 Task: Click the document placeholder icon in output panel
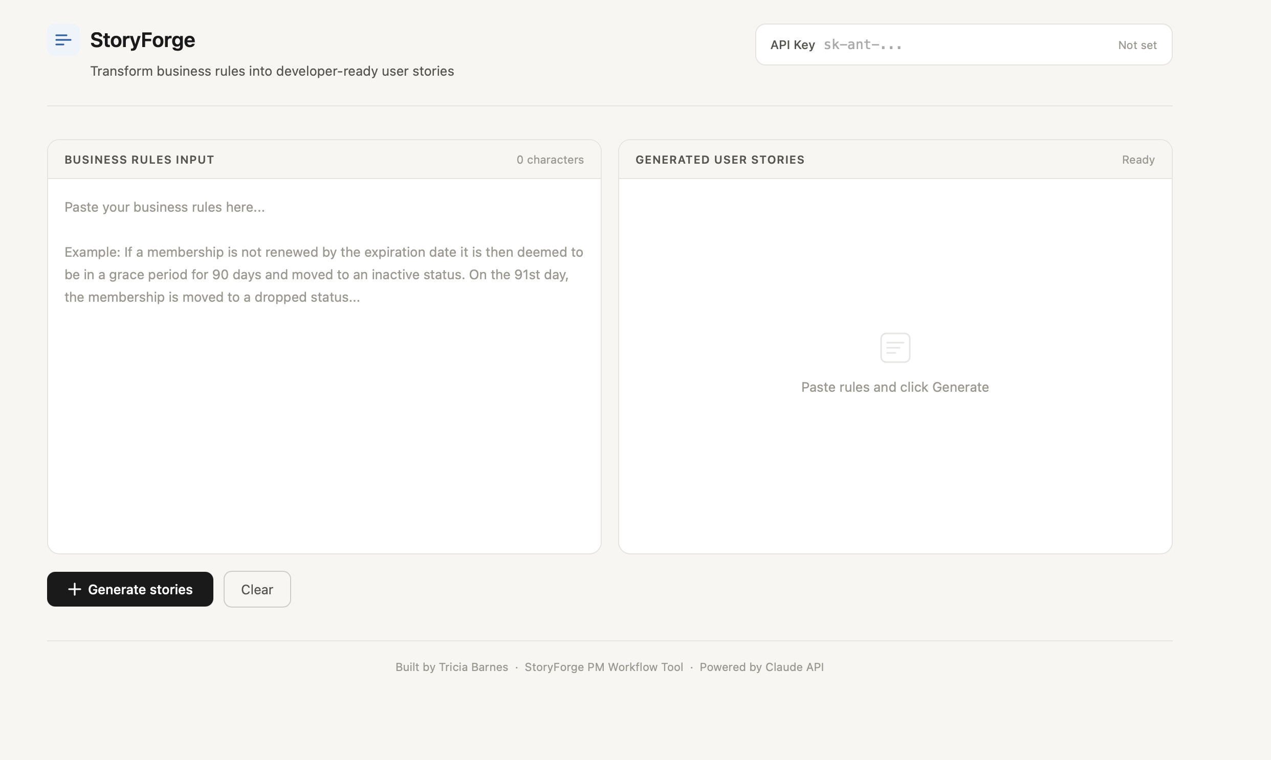click(x=894, y=348)
